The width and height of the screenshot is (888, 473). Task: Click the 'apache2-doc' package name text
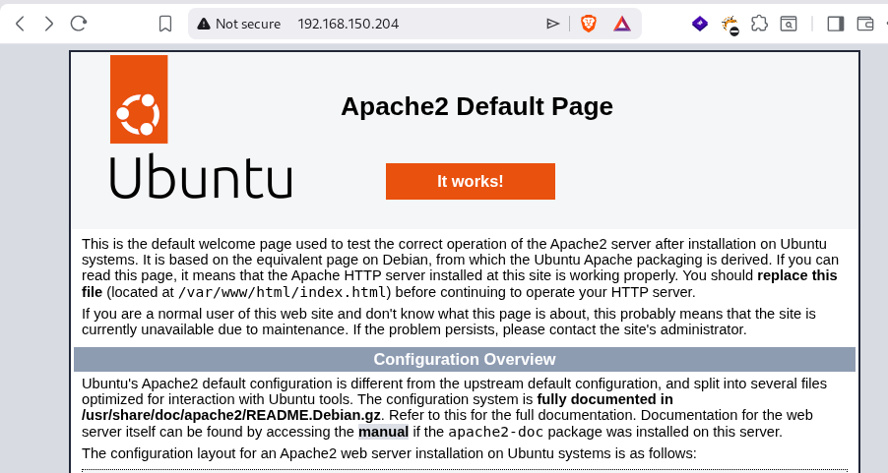(495, 433)
